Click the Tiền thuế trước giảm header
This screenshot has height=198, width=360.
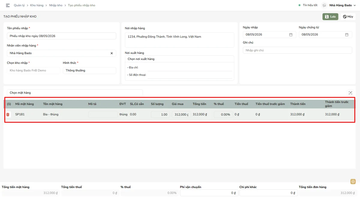(x=270, y=104)
